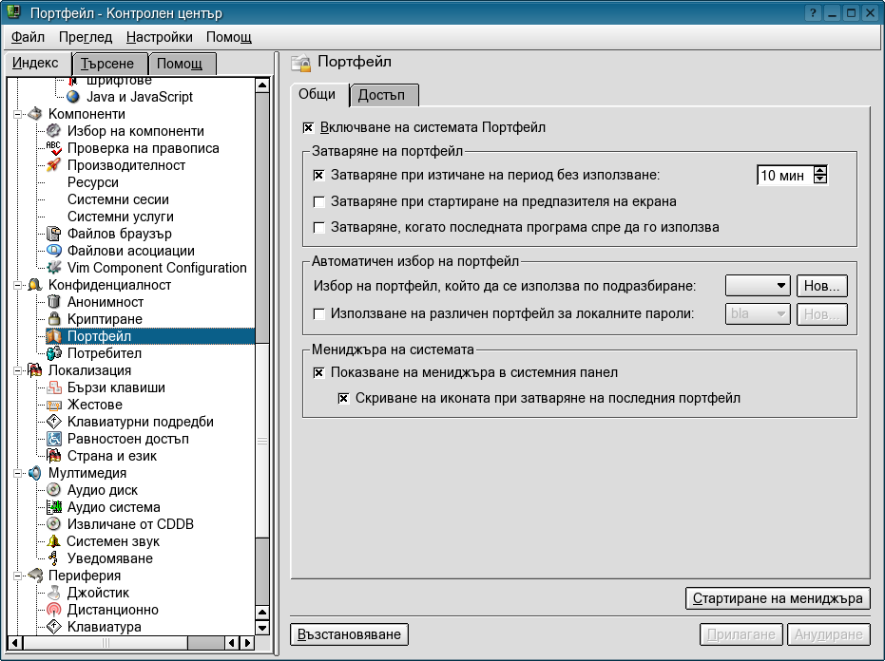Open the Настройки menu
885x661 pixels.
pos(159,37)
